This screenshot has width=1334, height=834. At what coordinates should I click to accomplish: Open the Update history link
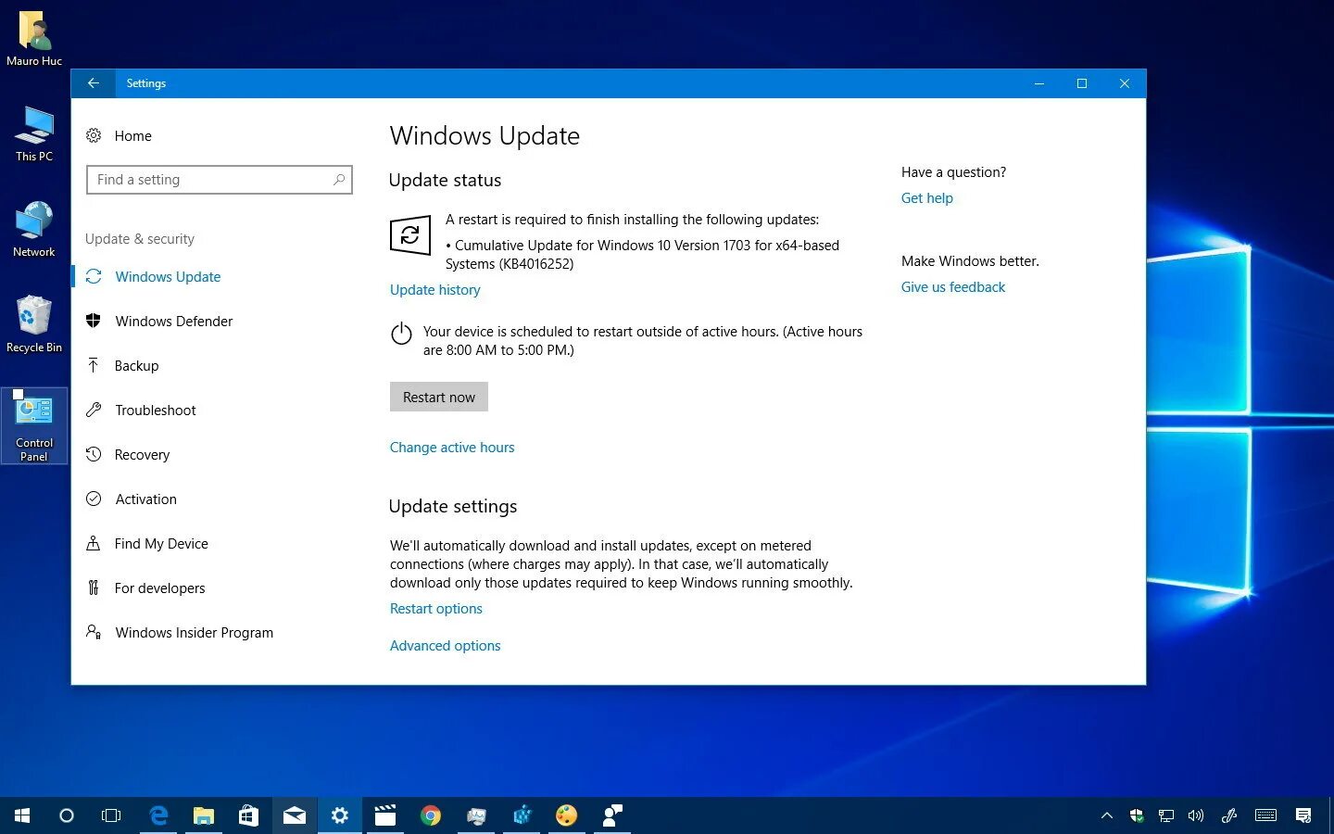[x=435, y=290]
